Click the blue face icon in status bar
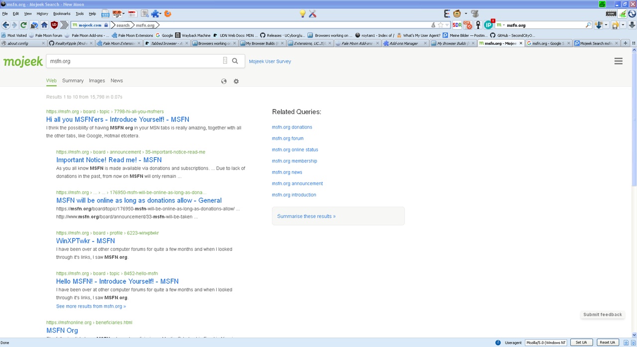Viewport: 637px width, 347px height. (498, 343)
